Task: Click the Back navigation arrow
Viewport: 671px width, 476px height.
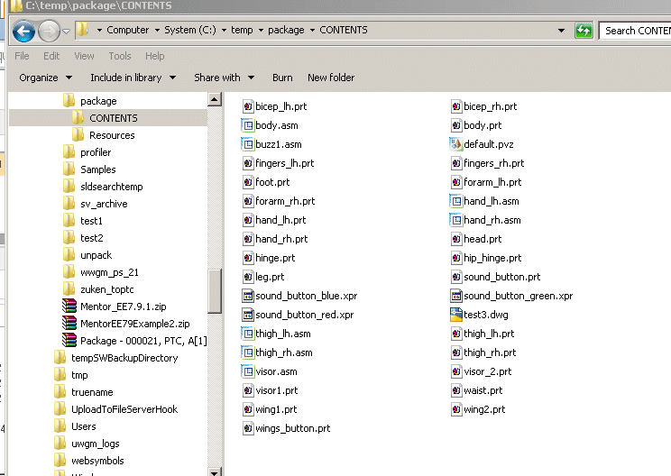Action: [x=23, y=32]
